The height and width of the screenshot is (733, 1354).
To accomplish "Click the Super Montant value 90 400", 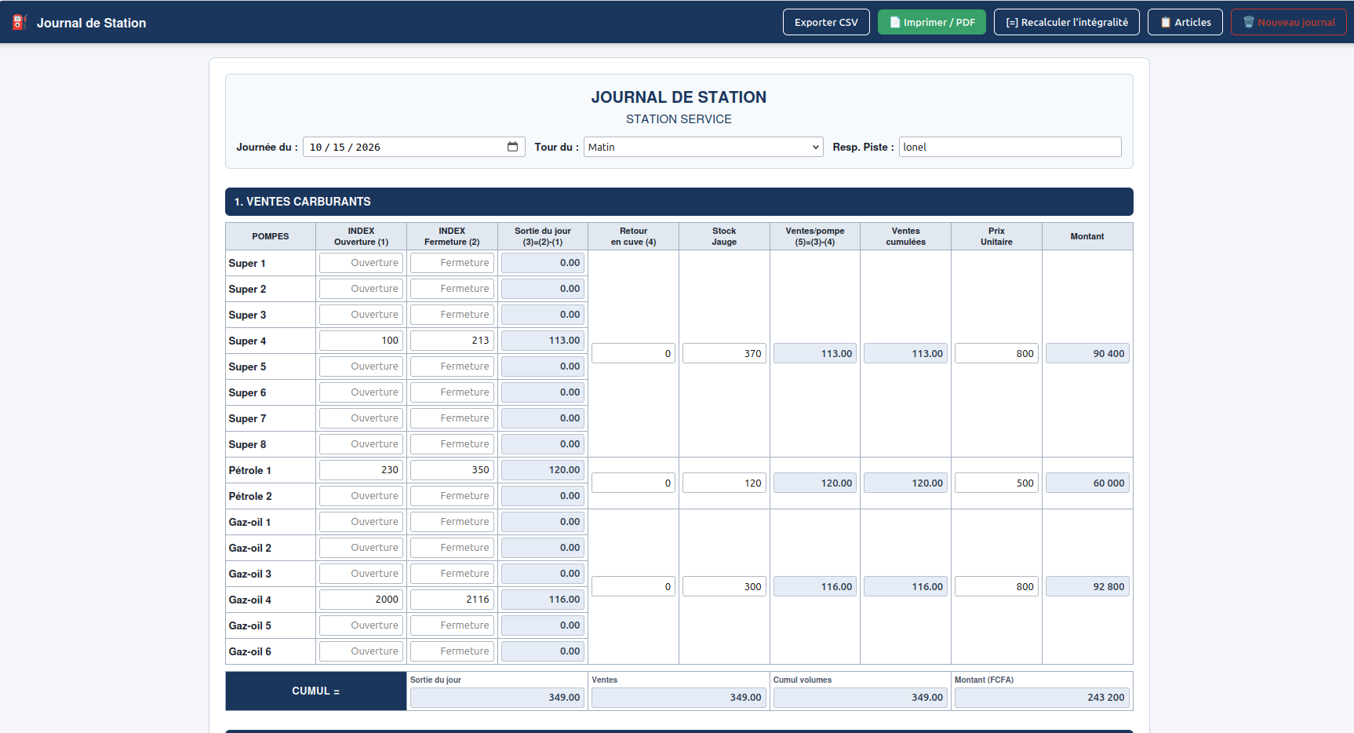I will coord(1087,354).
